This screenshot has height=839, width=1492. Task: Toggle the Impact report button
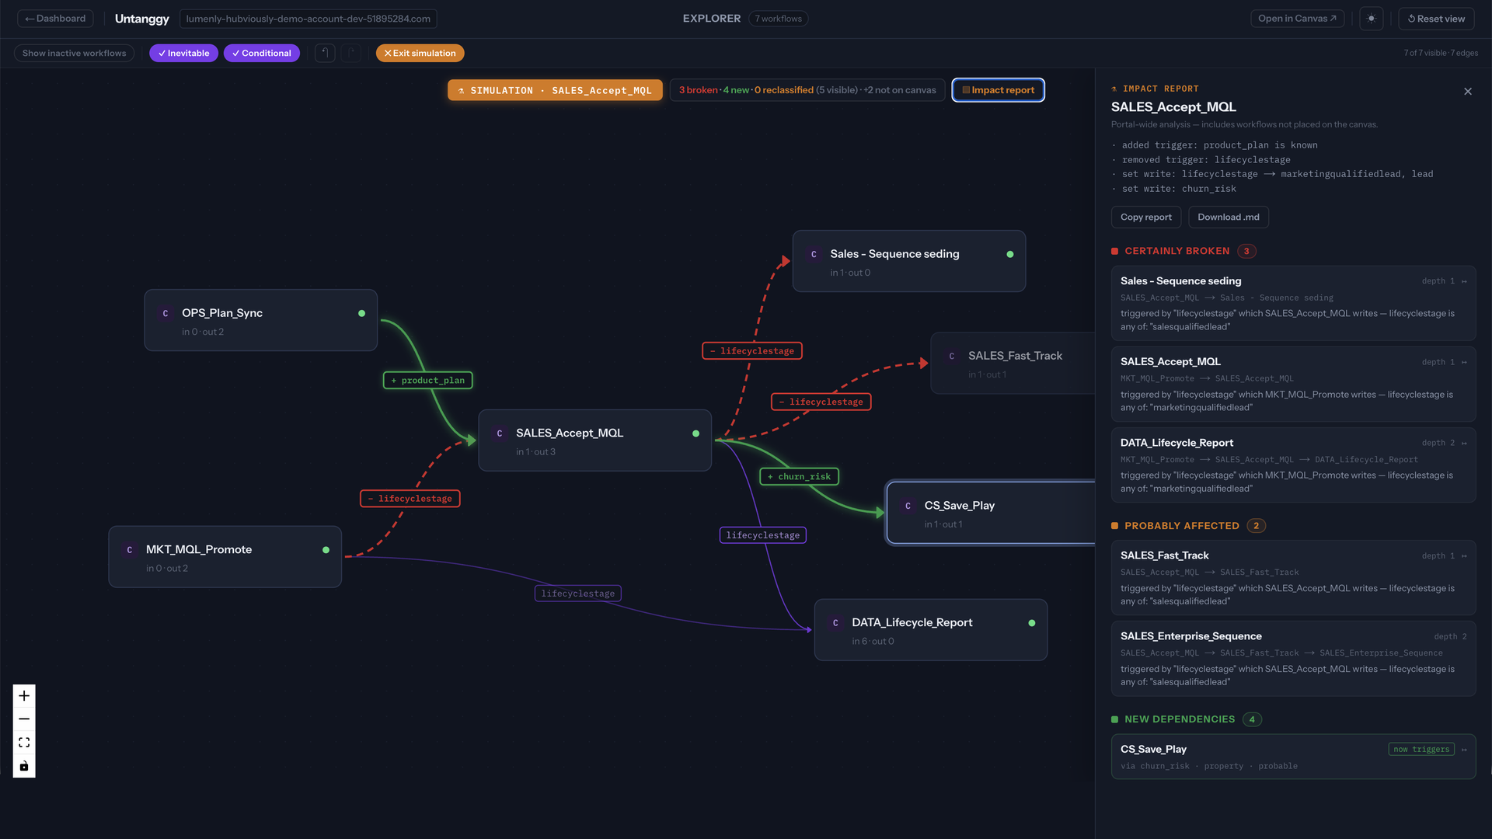(998, 90)
